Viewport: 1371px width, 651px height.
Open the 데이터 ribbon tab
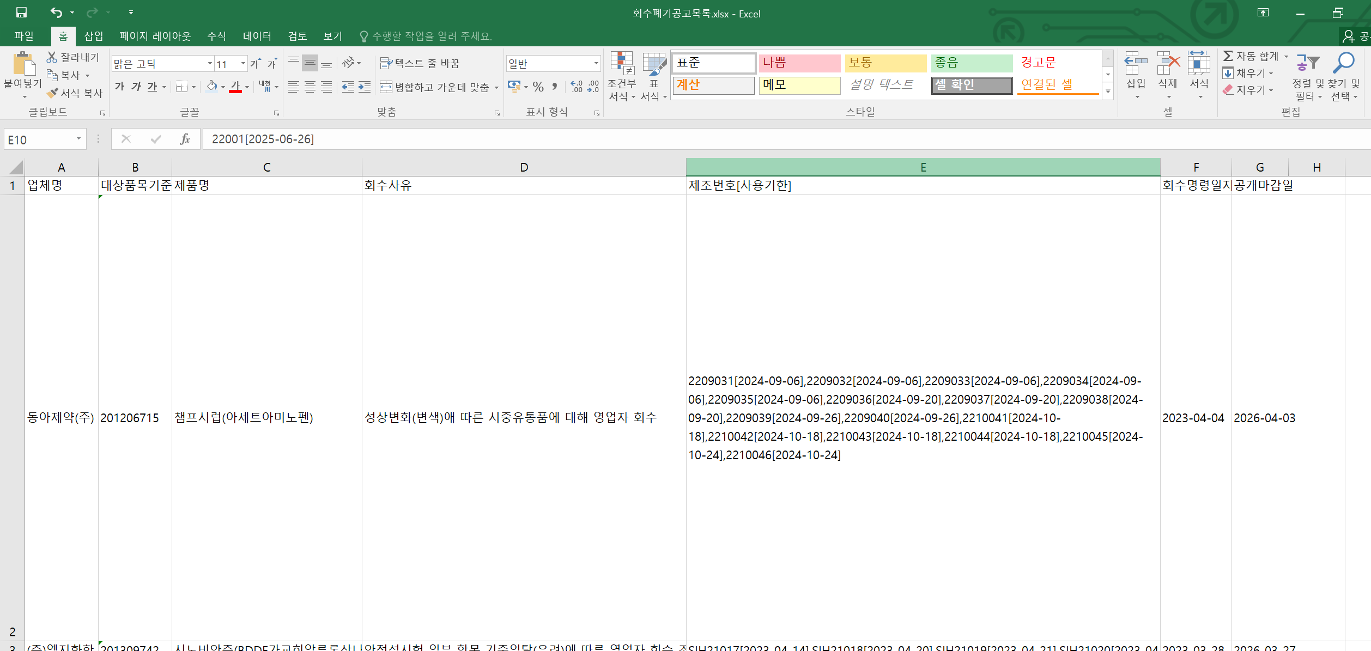tap(257, 36)
